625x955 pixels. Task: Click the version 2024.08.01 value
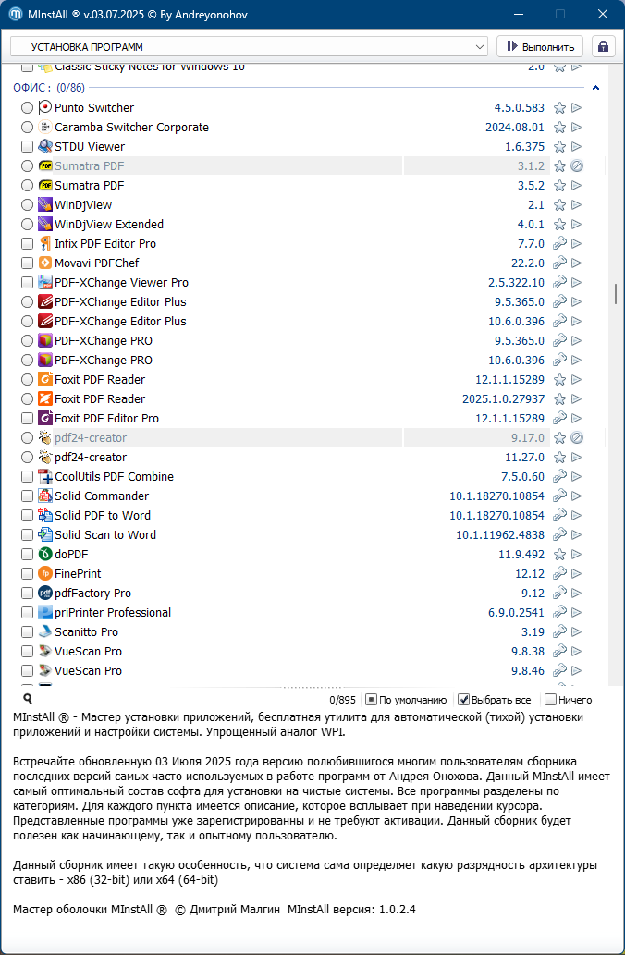point(515,128)
